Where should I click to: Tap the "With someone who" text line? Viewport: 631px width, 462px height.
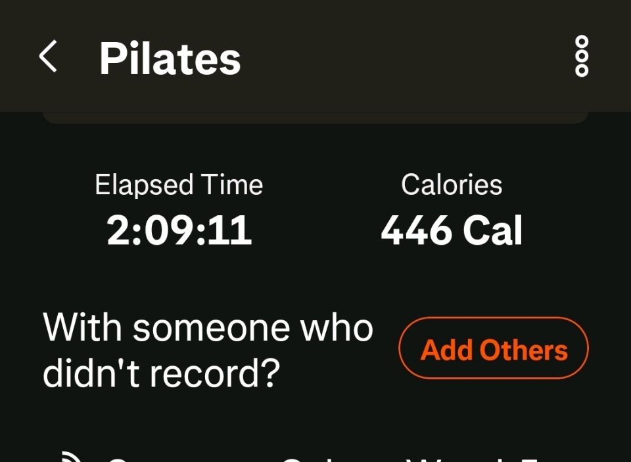click(x=208, y=327)
